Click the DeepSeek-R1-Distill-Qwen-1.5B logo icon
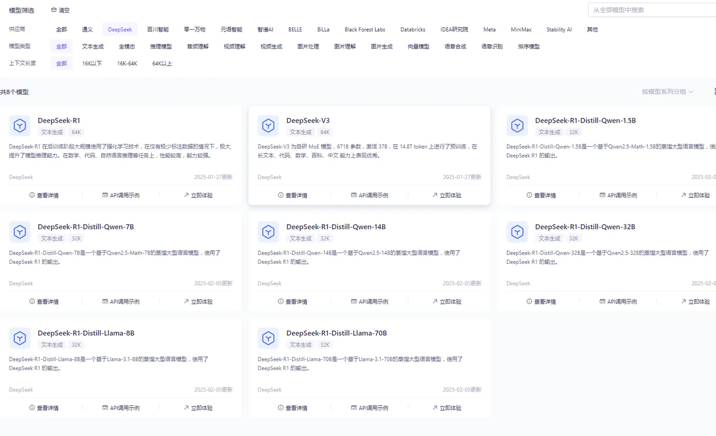The height and width of the screenshot is (436, 716). (x=517, y=126)
